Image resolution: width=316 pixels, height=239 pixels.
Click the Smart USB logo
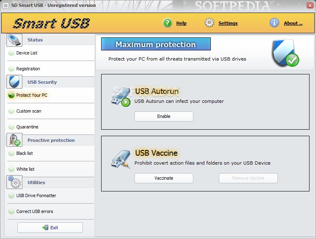[52, 23]
